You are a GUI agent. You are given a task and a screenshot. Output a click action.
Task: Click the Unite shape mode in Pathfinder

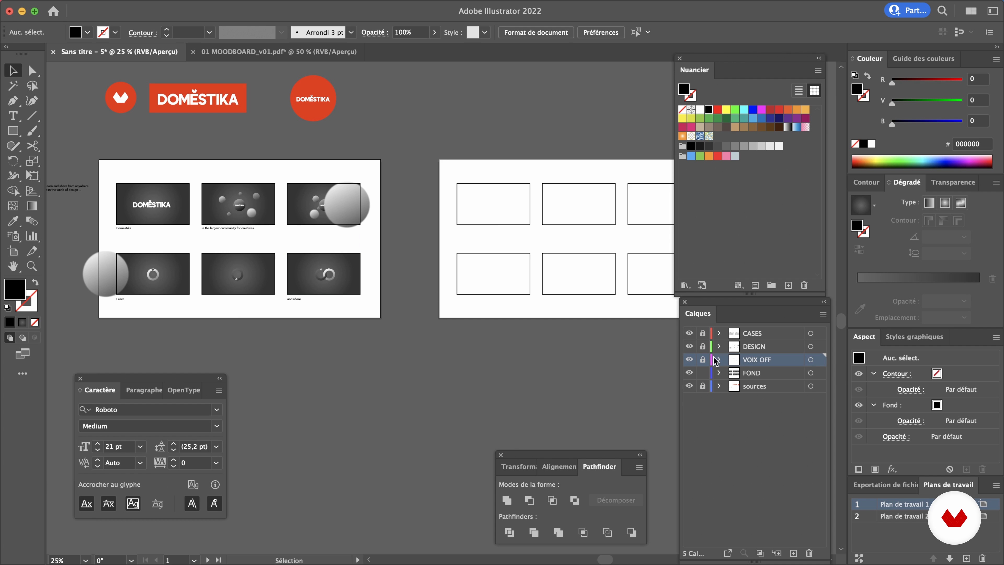pos(507,500)
